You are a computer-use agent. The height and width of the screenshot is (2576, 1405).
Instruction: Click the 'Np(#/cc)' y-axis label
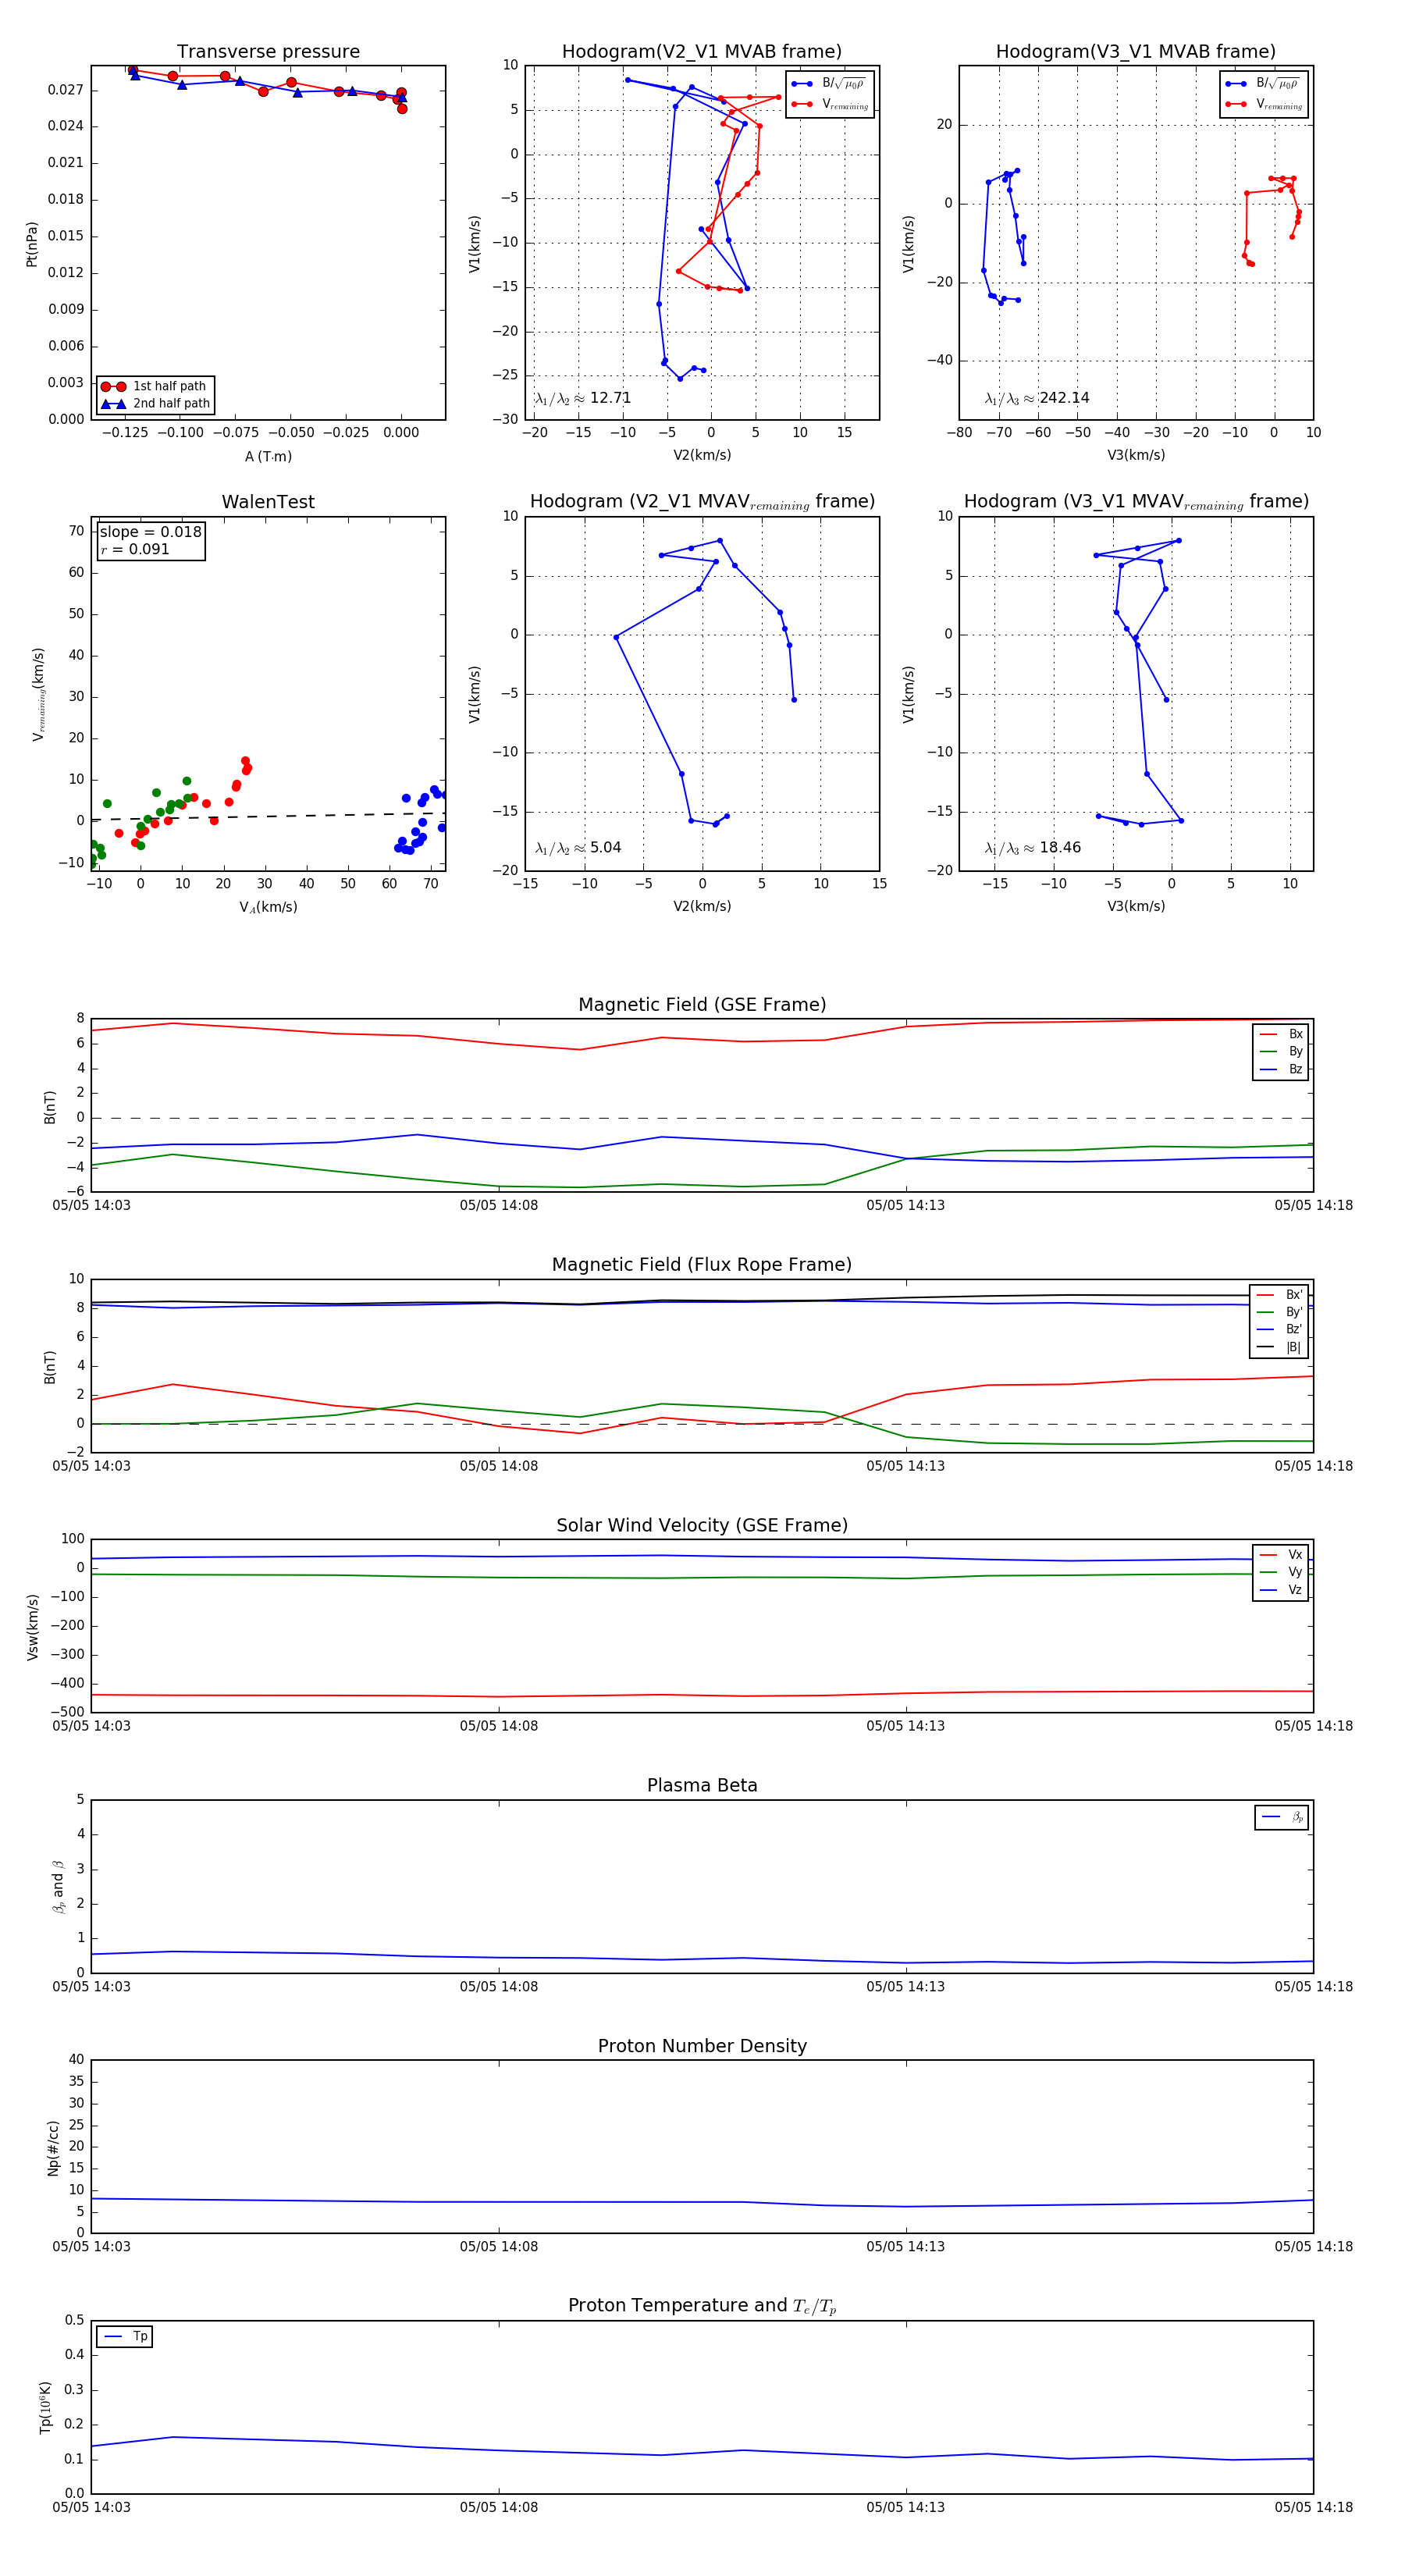click(53, 2147)
